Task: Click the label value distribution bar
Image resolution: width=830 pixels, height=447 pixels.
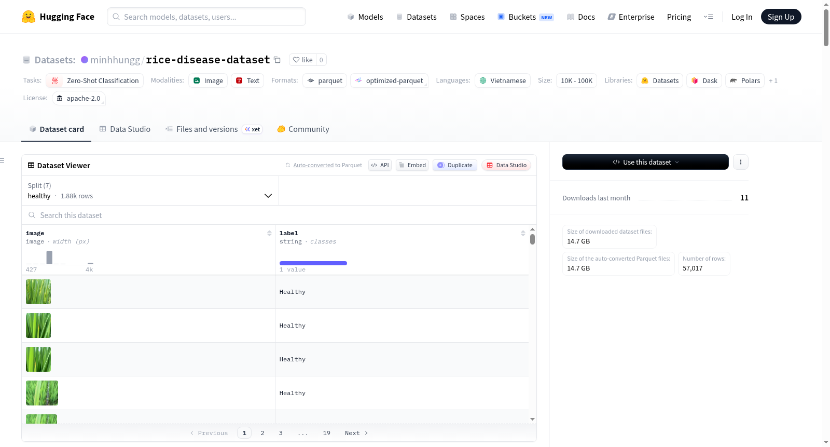Action: click(313, 263)
